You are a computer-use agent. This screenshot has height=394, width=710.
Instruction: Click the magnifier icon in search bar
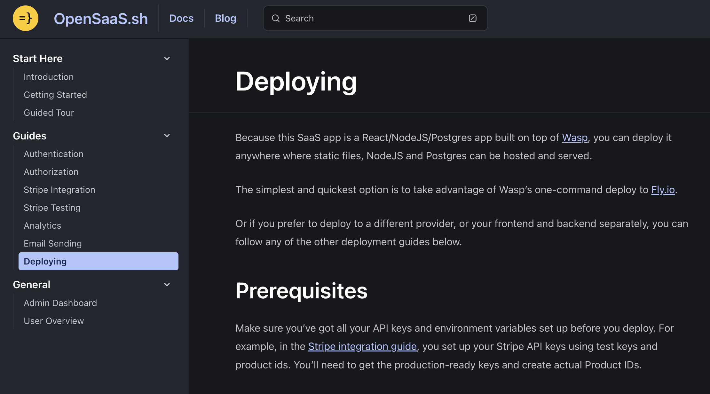(x=276, y=18)
